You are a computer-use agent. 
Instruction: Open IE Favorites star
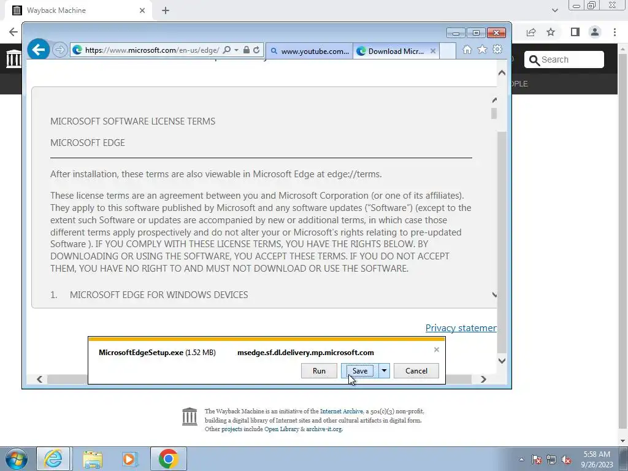point(482,49)
